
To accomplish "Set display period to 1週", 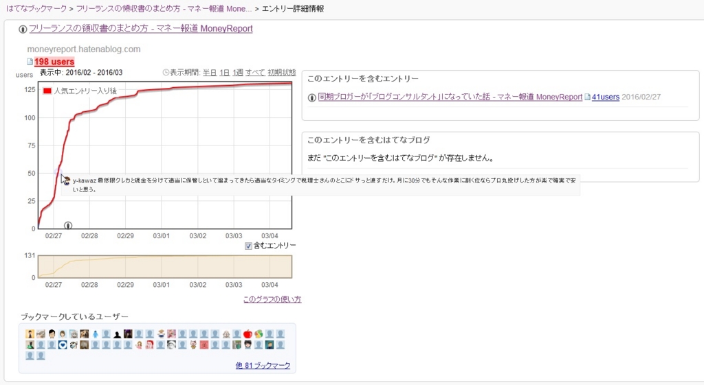I will pyautogui.click(x=237, y=73).
